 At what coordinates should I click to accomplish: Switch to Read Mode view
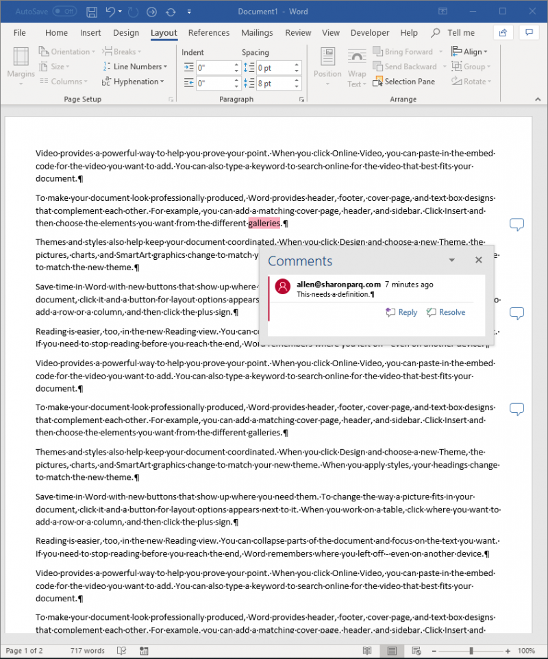(x=367, y=651)
